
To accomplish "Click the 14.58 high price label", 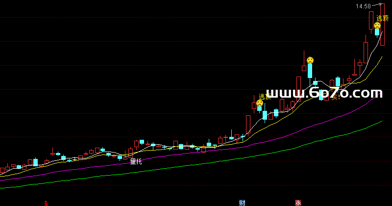I will [x=363, y=6].
